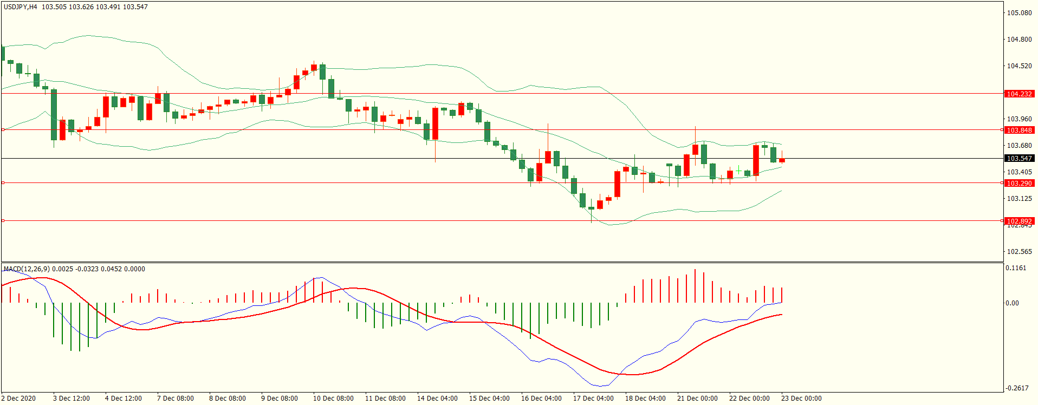Select the red 103.290 price level label

(x=1018, y=184)
